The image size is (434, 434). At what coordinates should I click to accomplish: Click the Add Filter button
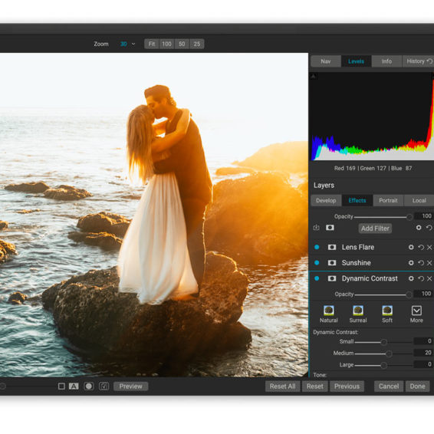point(375,229)
